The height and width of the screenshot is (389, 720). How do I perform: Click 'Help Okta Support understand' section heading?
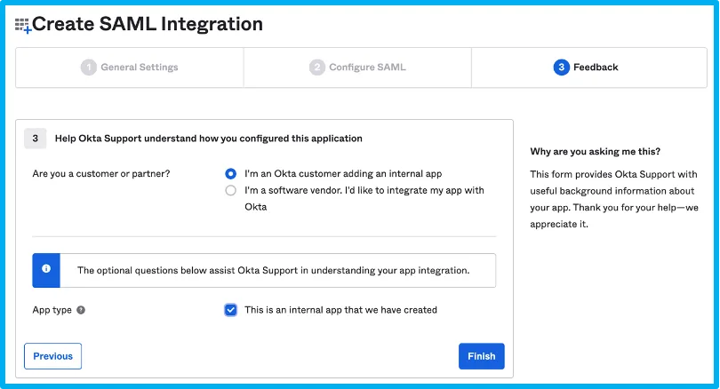[209, 139]
